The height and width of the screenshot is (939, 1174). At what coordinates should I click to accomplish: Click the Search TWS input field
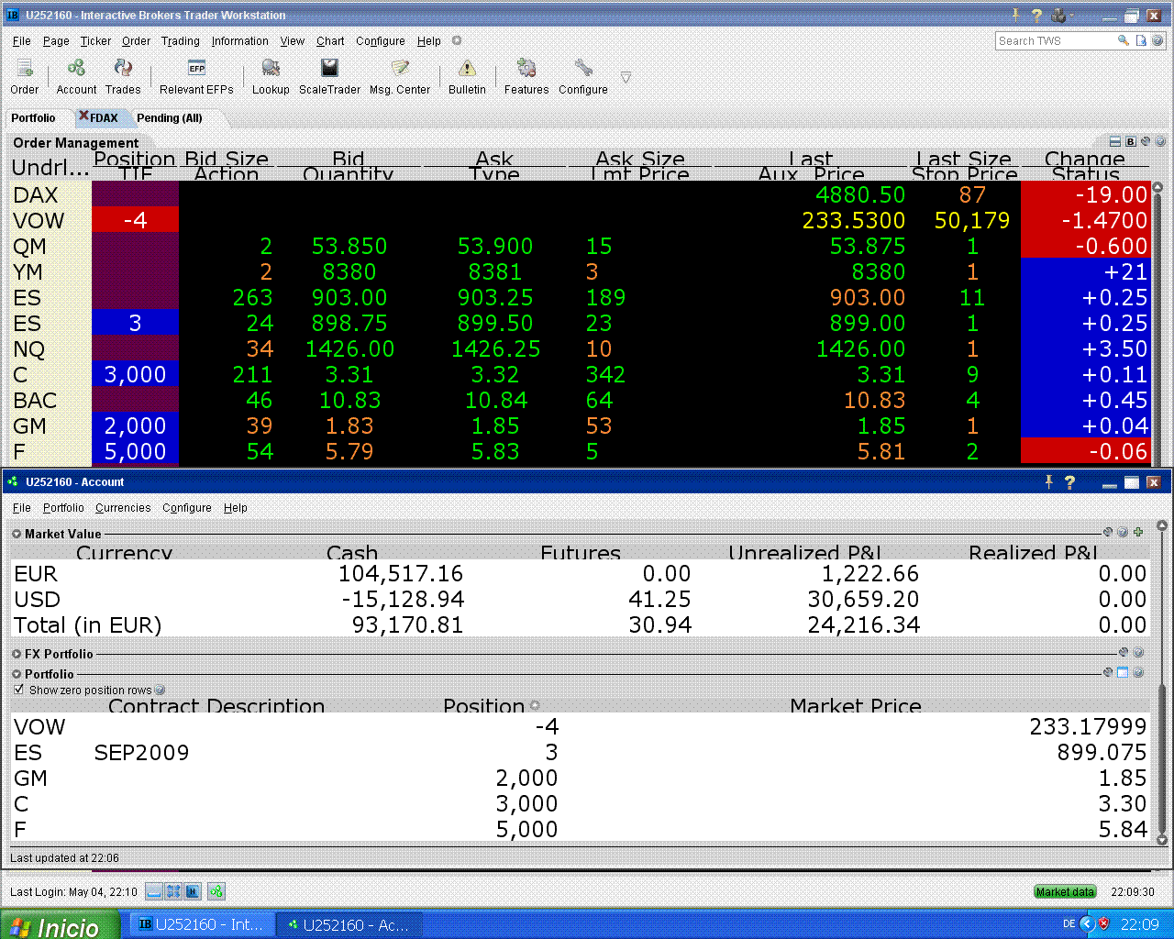coord(1055,41)
